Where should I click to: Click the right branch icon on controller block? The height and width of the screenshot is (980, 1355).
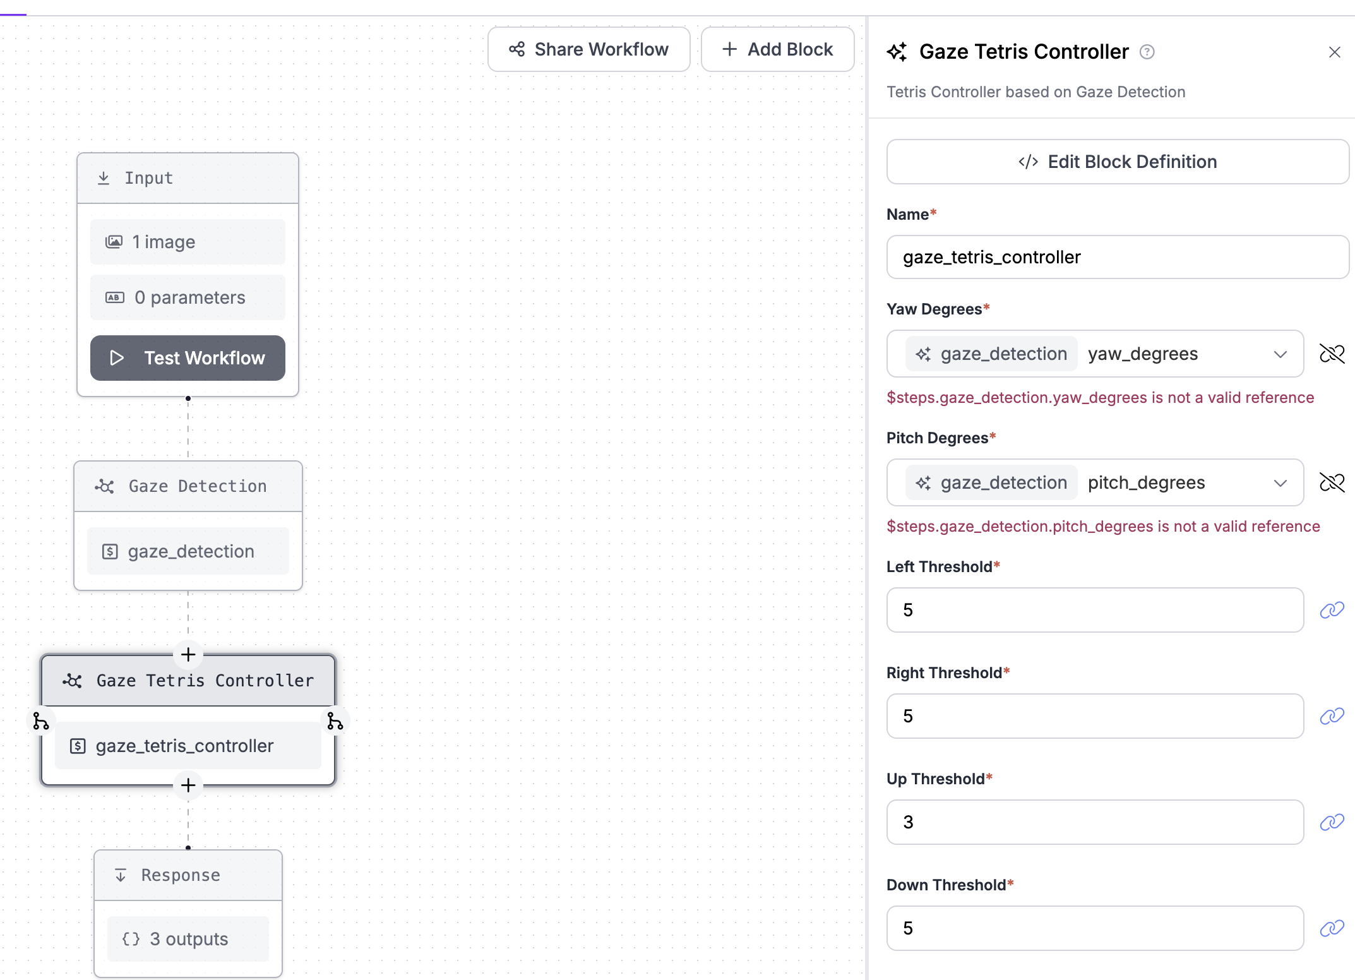[x=335, y=721]
